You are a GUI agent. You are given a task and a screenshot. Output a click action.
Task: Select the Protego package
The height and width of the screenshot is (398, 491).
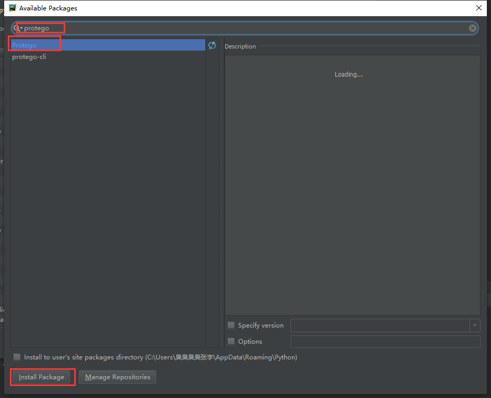[108, 45]
